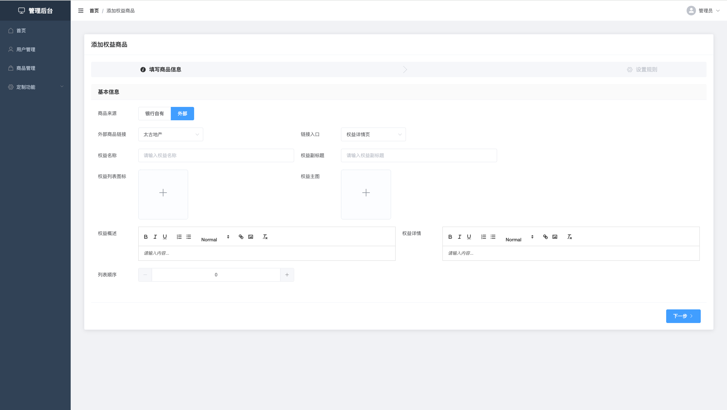Focus the 权益副标题 input field
The width and height of the screenshot is (727, 410).
pos(419,155)
